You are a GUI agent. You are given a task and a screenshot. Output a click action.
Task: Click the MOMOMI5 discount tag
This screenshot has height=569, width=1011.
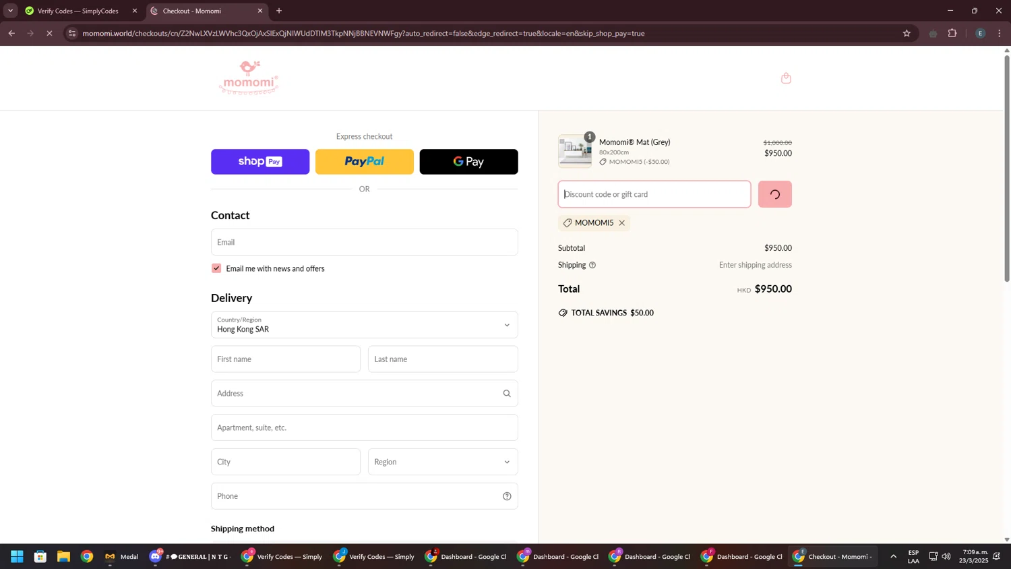pos(594,223)
